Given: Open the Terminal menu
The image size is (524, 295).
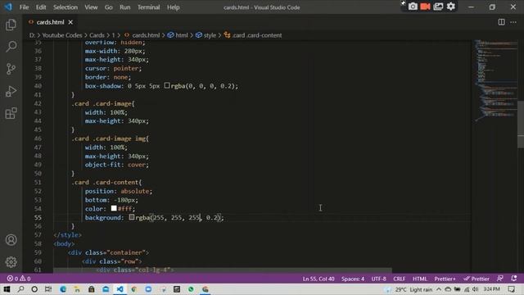Looking at the screenshot, I should [148, 7].
